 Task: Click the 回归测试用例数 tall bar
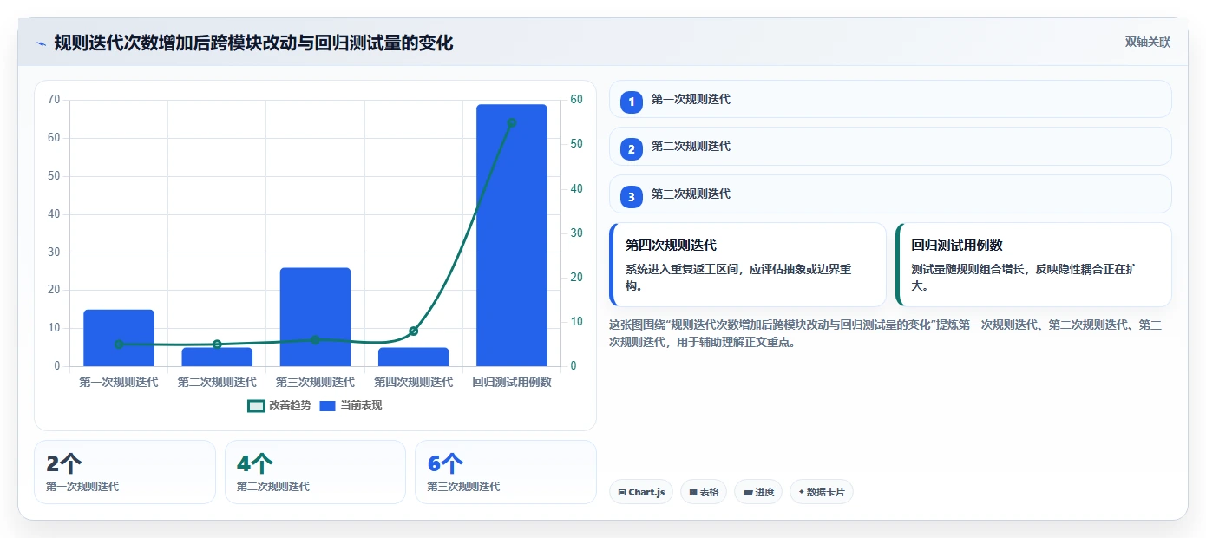[512, 235]
